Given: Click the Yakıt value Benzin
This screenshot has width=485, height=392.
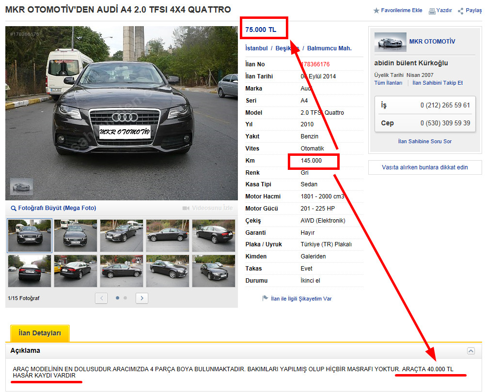Looking at the screenshot, I should pos(309,136).
